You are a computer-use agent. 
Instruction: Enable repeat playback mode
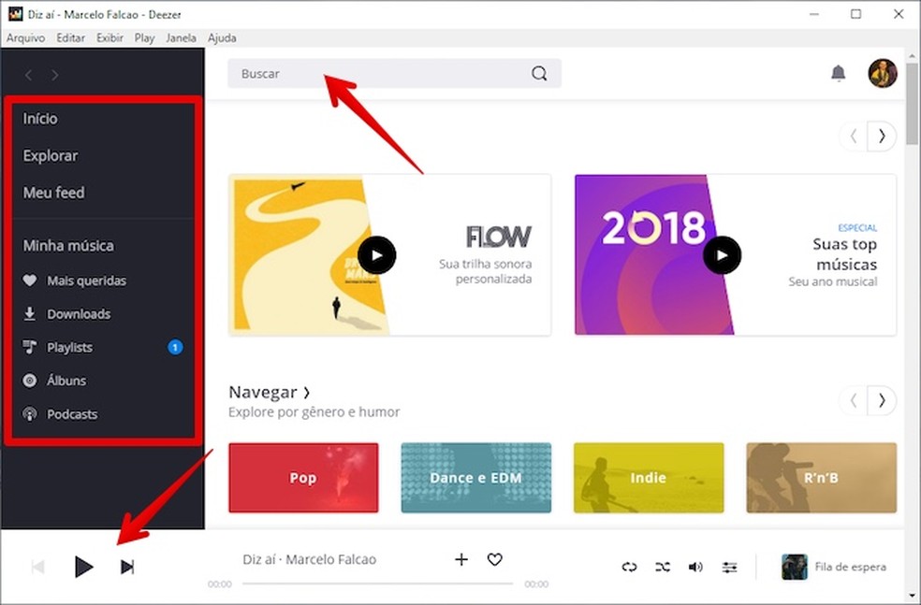point(630,567)
